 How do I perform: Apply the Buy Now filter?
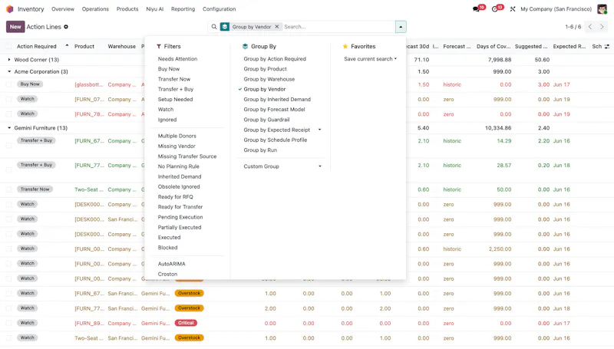(x=169, y=69)
